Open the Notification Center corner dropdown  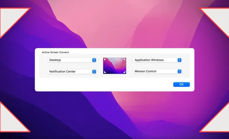click(72, 72)
